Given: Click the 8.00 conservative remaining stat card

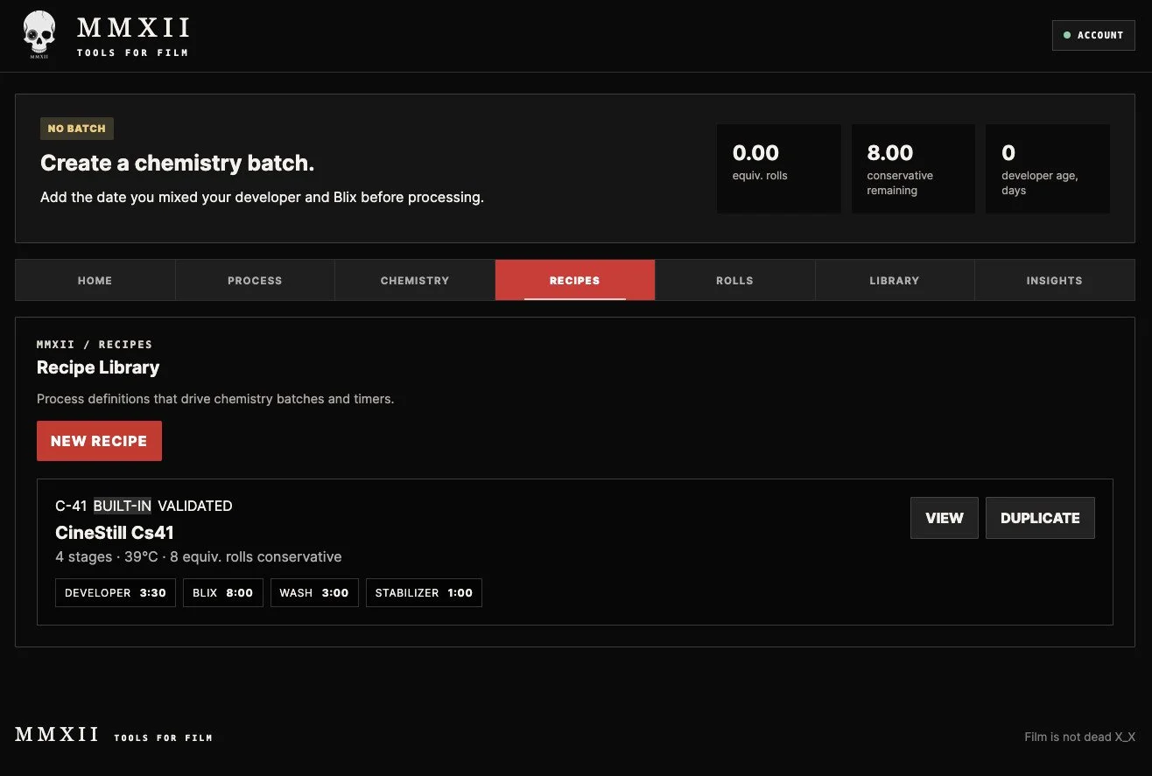Looking at the screenshot, I should [x=913, y=169].
